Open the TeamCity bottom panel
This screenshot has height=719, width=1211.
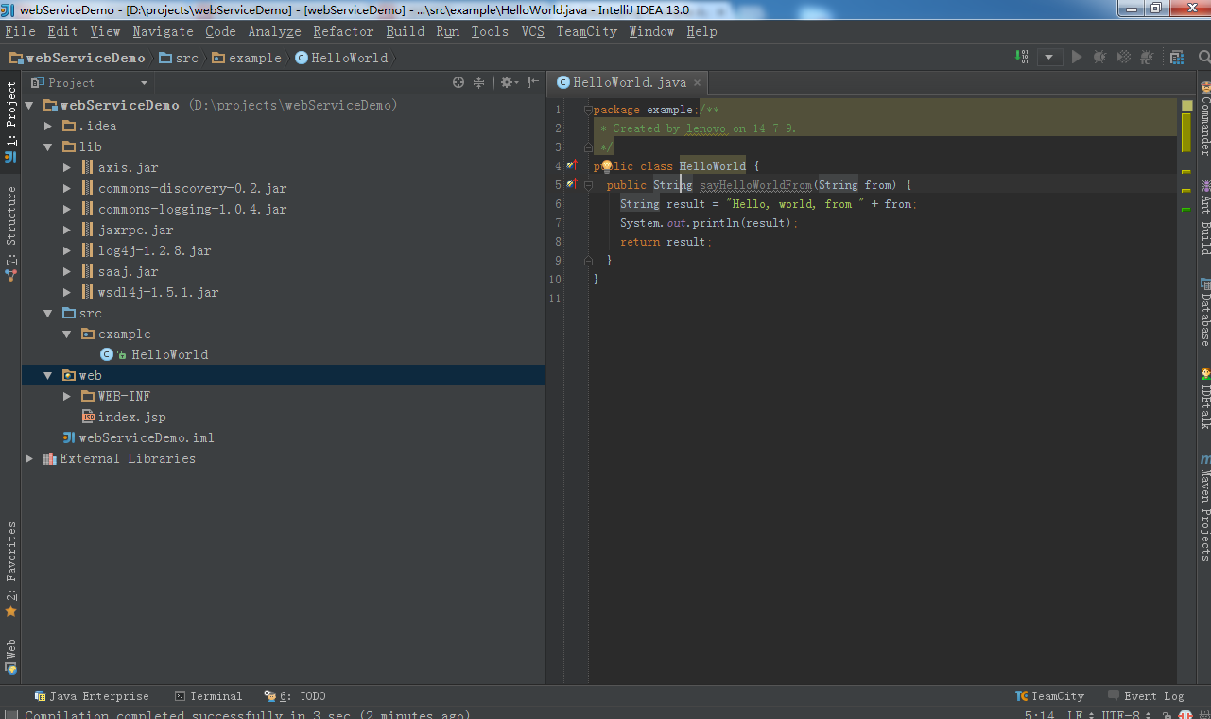click(x=1049, y=696)
